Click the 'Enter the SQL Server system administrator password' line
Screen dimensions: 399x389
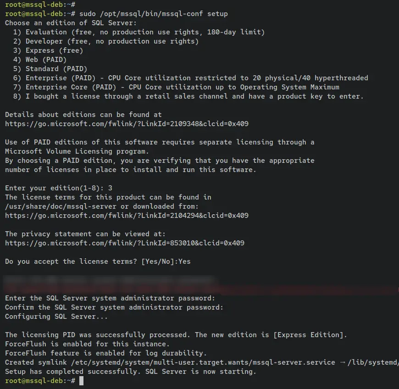(x=110, y=298)
